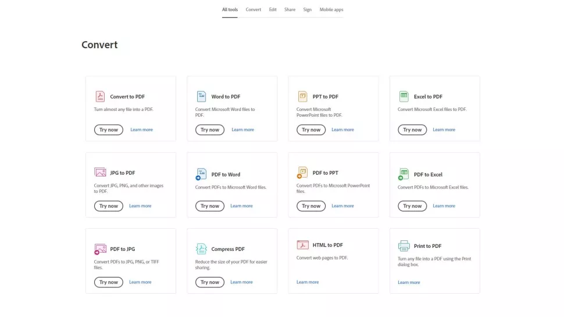The width and height of the screenshot is (564, 317).
Task: Open the Edit tab
Action: click(x=273, y=10)
